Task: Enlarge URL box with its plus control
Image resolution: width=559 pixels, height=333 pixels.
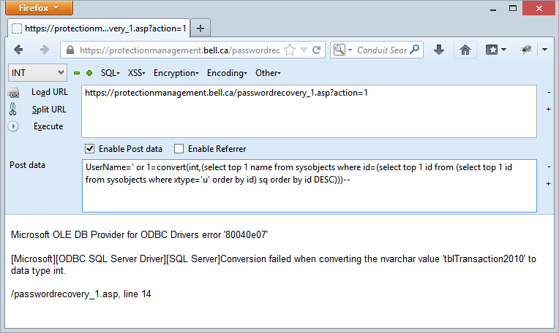Action: point(549,110)
